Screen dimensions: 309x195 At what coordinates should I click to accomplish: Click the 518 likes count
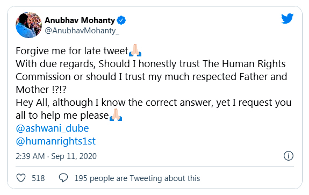[x=38, y=178]
